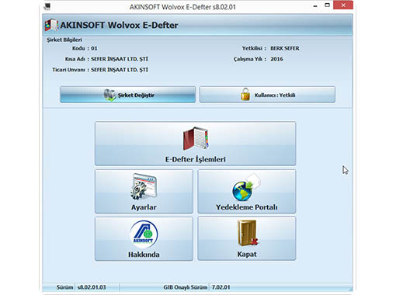Click Kısa Adı value SEFER İNŞAAT LTD. ŞTİ
396x295 pixels.
(x=120, y=59)
